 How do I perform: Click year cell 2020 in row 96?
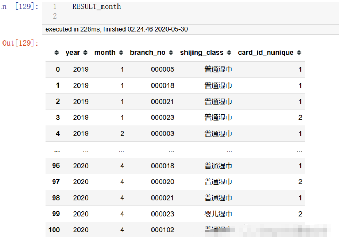pyautogui.click(x=81, y=166)
